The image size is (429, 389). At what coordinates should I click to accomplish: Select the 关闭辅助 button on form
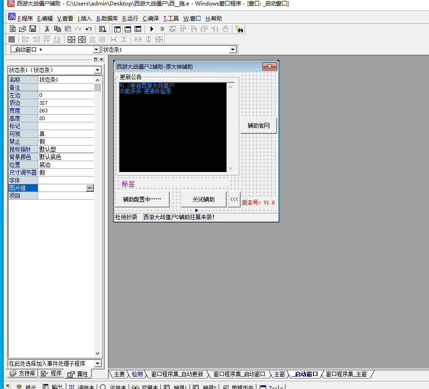[x=203, y=199]
